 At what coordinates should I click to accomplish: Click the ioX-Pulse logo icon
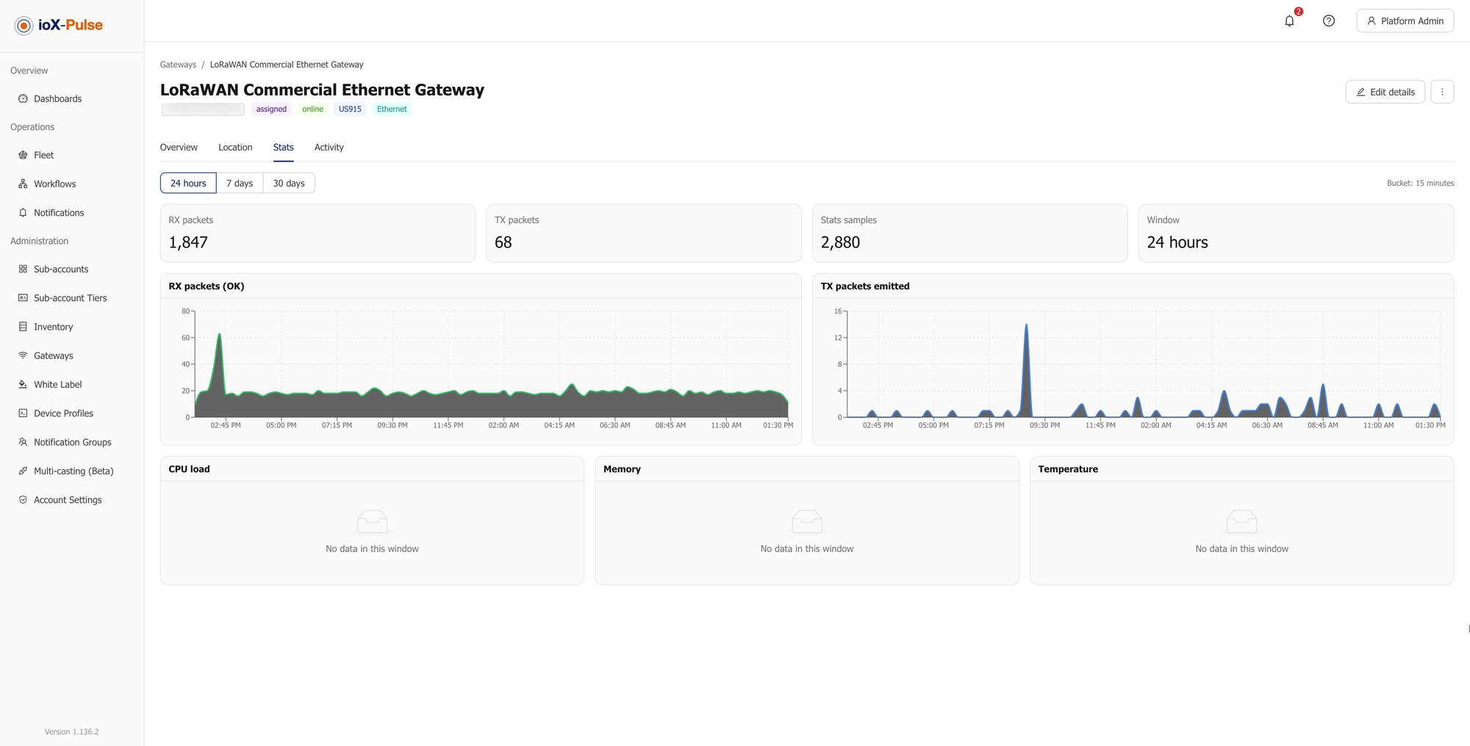[24, 26]
